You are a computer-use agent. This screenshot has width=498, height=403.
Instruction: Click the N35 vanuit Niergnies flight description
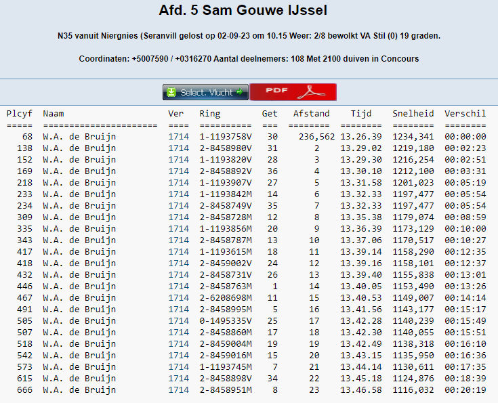pos(249,36)
